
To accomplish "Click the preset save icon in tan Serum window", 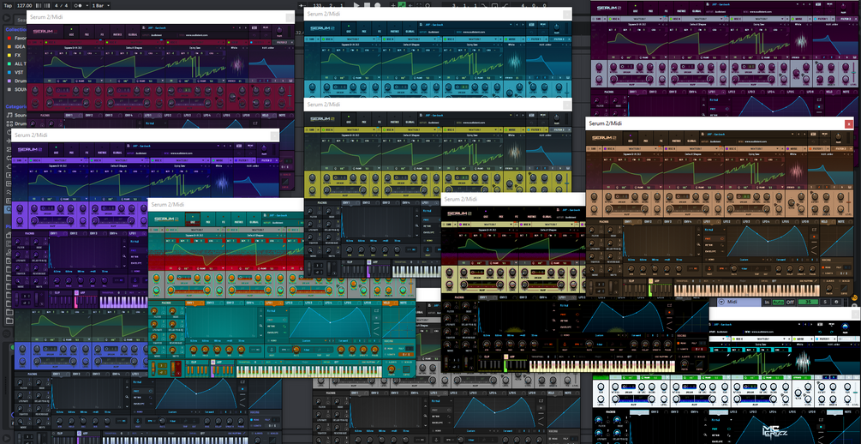I will pyautogui.click(x=703, y=134).
